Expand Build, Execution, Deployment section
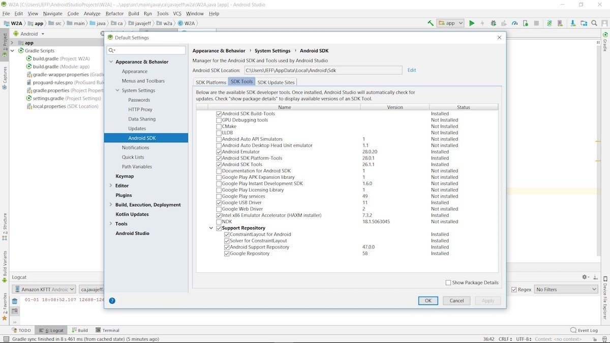This screenshot has width=610, height=343. (x=111, y=205)
